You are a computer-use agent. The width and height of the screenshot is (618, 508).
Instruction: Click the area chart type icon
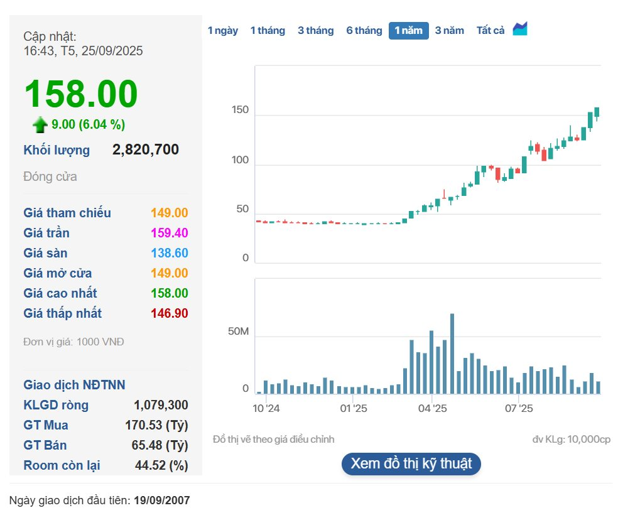[x=520, y=30]
